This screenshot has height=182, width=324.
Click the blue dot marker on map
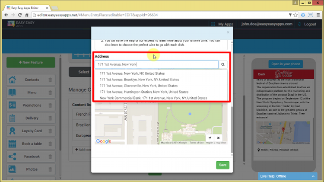(x=190, y=114)
